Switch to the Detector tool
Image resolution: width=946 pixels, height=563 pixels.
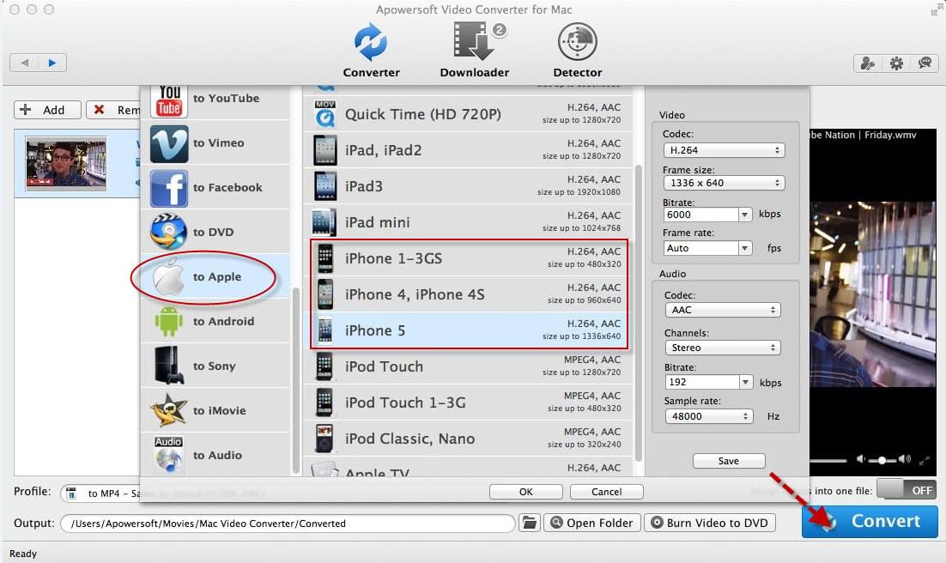[577, 50]
